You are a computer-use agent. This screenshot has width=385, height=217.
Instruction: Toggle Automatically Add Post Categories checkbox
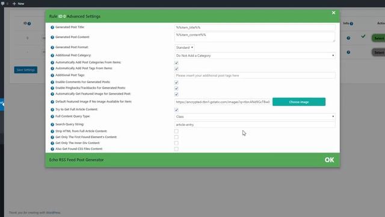[176, 63]
